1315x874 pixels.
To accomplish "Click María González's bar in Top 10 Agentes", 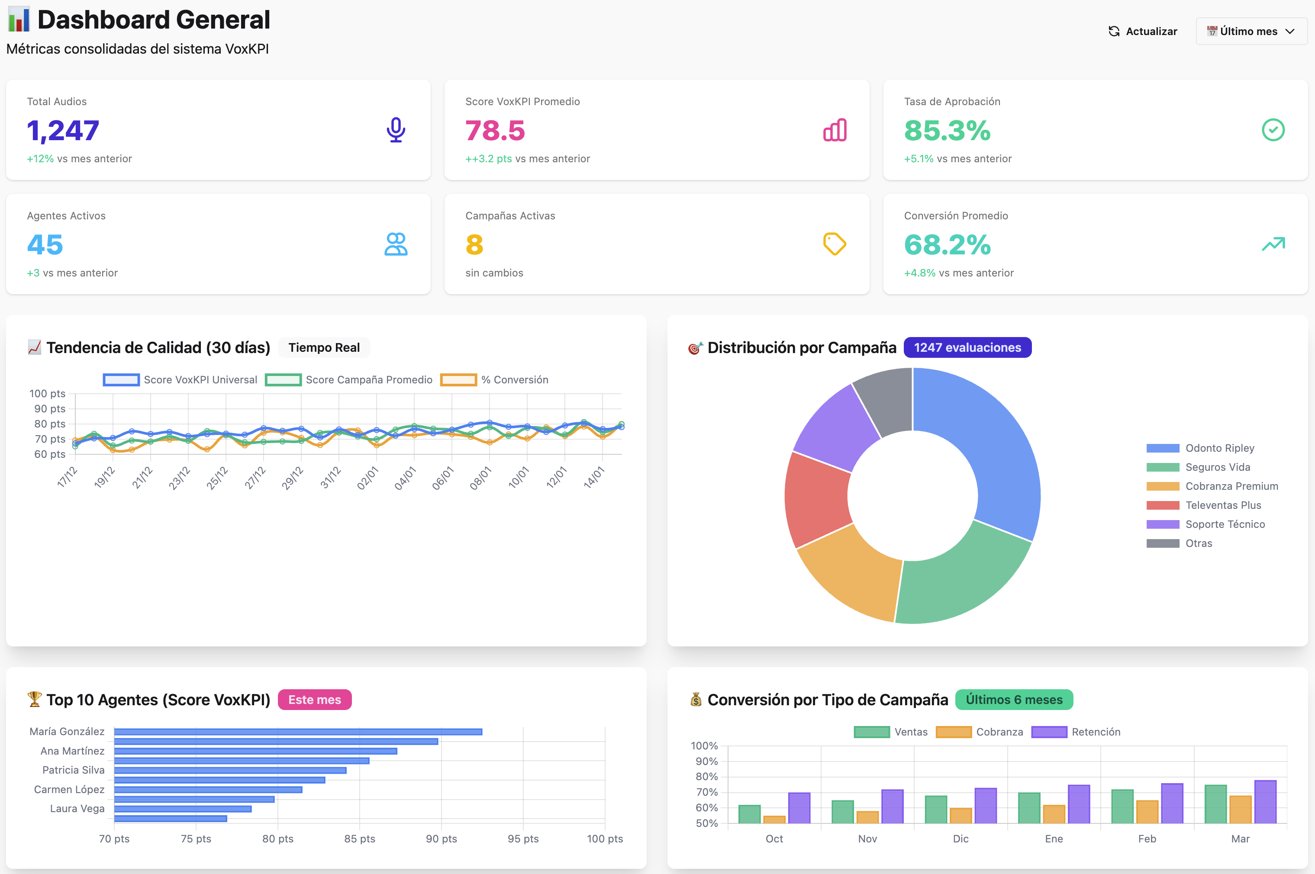I will pyautogui.click(x=296, y=731).
